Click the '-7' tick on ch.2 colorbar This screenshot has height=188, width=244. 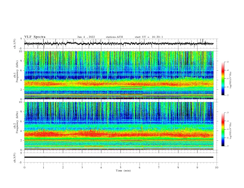(x=227, y=146)
